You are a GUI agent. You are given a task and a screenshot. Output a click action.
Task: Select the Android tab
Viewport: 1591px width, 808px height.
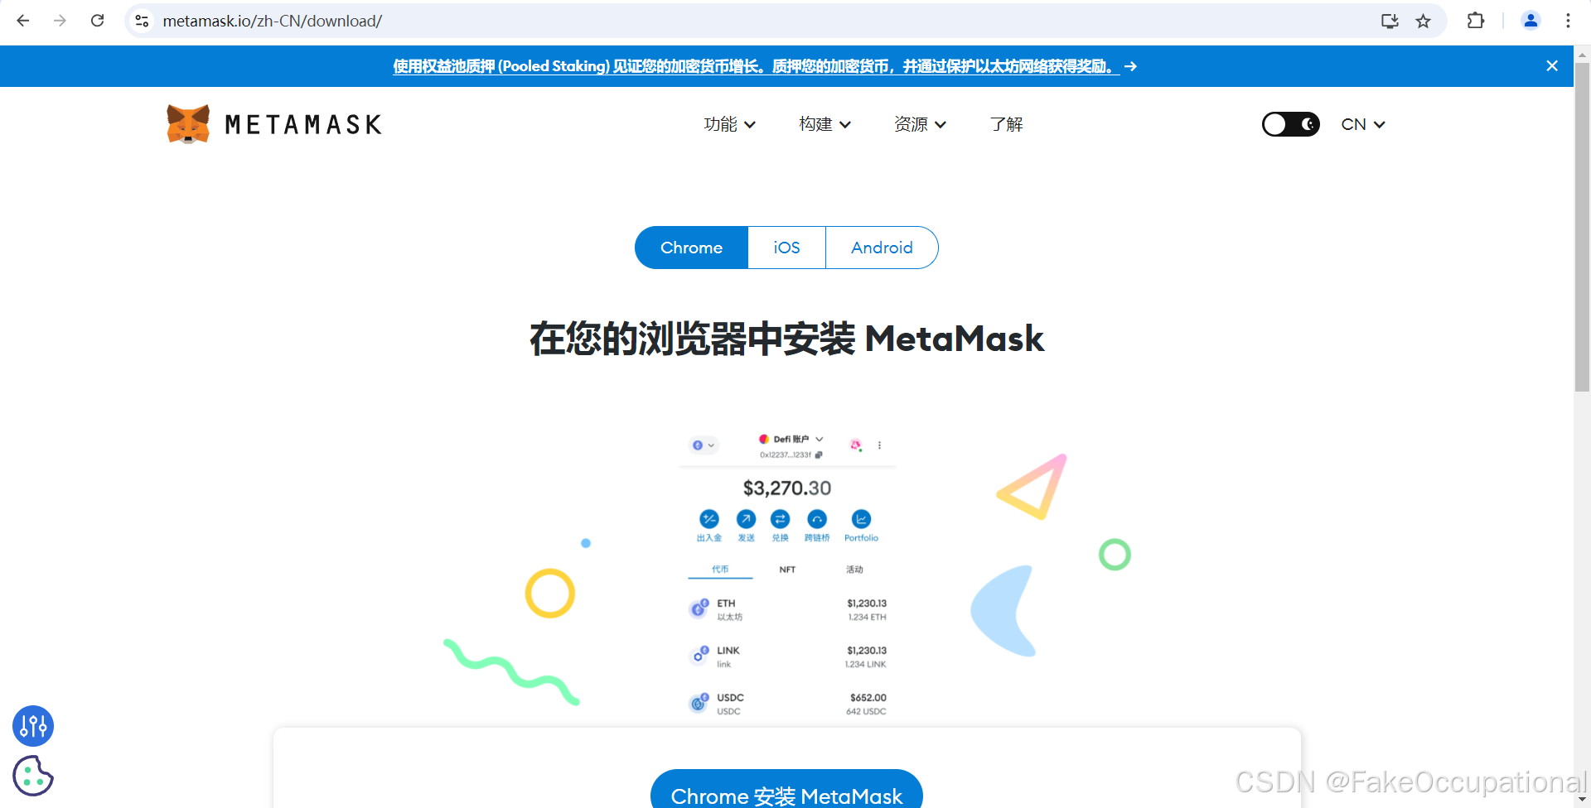tap(882, 248)
